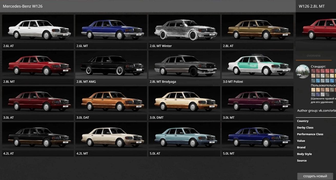Choose the beige 4.2L MT configuration

(x=111, y=137)
